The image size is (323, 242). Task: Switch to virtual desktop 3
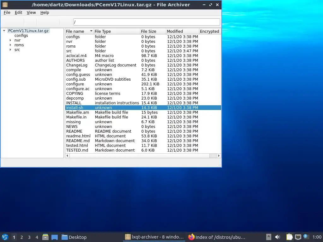[x=29, y=237]
